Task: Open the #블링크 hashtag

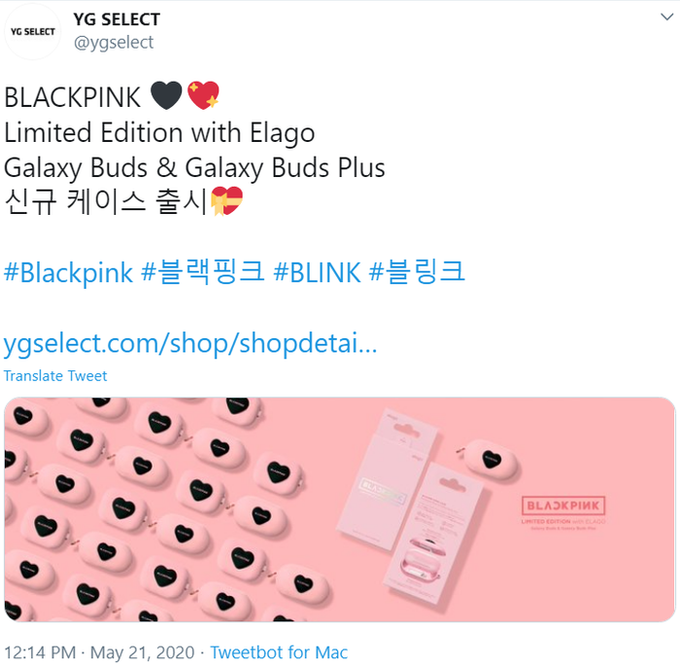Action: point(417,272)
